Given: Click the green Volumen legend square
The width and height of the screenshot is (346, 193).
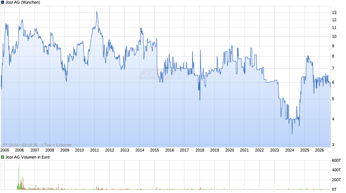Looking at the screenshot, I should 3,157.
